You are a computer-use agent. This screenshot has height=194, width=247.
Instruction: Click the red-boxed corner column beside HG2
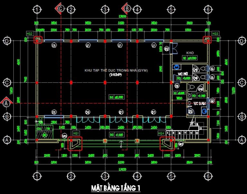point(38,40)
